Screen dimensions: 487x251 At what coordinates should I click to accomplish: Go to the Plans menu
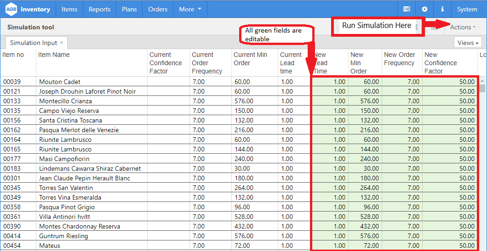point(129,9)
